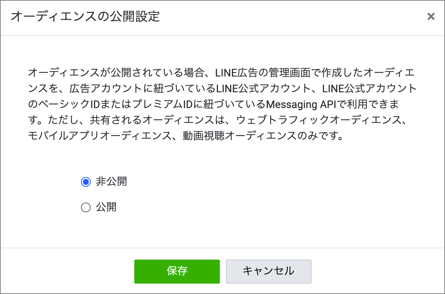Click the 公開 option label text

(106, 208)
